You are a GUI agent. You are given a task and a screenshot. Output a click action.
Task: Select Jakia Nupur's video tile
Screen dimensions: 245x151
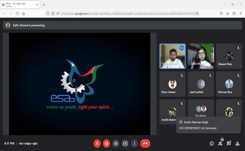click(x=201, y=56)
